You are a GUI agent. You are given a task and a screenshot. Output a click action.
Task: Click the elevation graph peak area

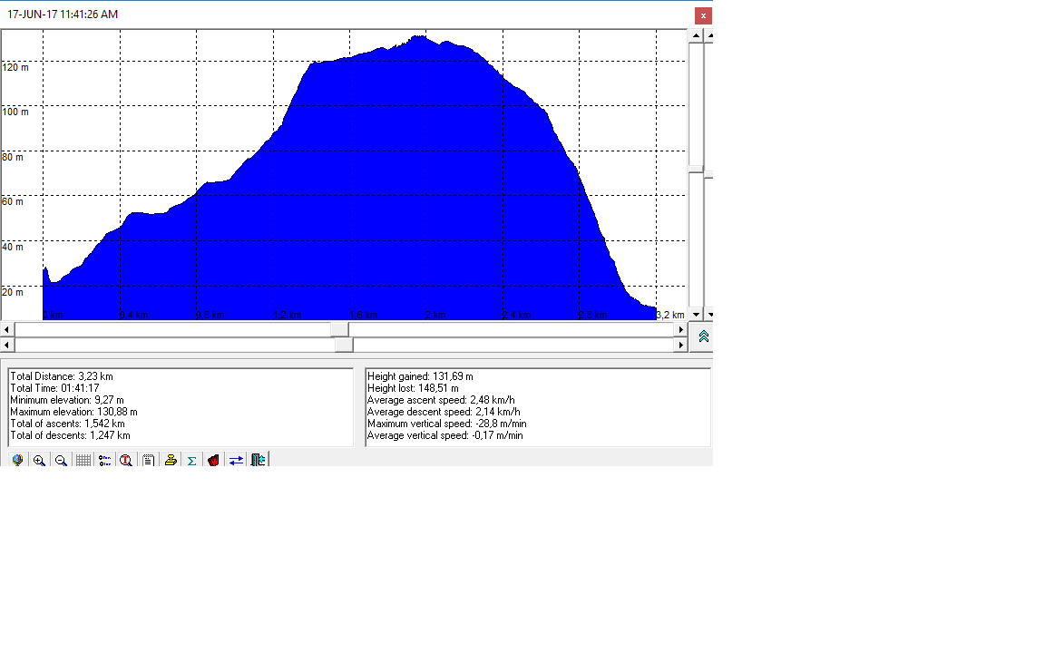coord(419,54)
